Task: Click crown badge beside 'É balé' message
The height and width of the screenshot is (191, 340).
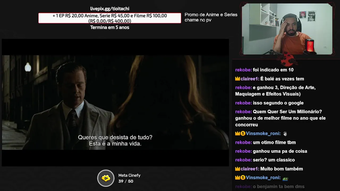Action: pos(237,79)
